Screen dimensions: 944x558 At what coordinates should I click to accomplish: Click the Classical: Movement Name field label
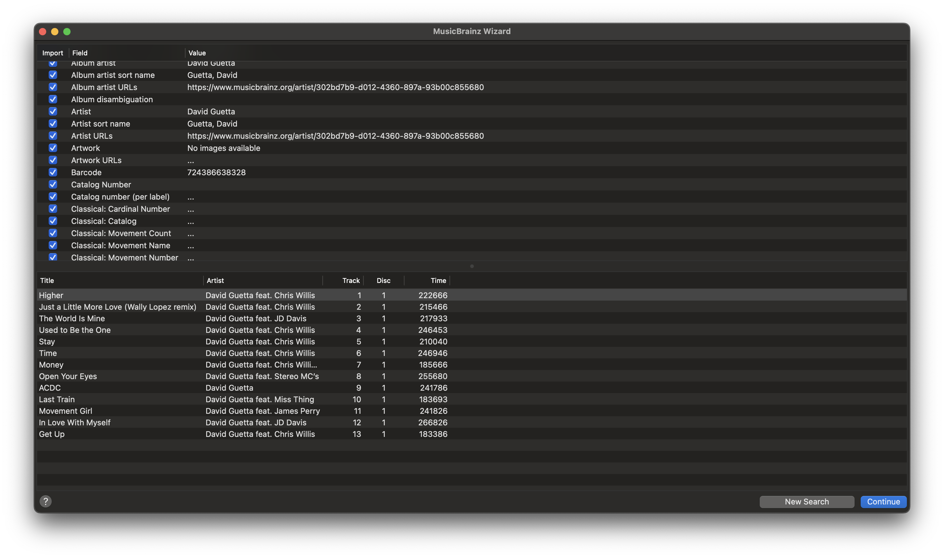coord(121,246)
